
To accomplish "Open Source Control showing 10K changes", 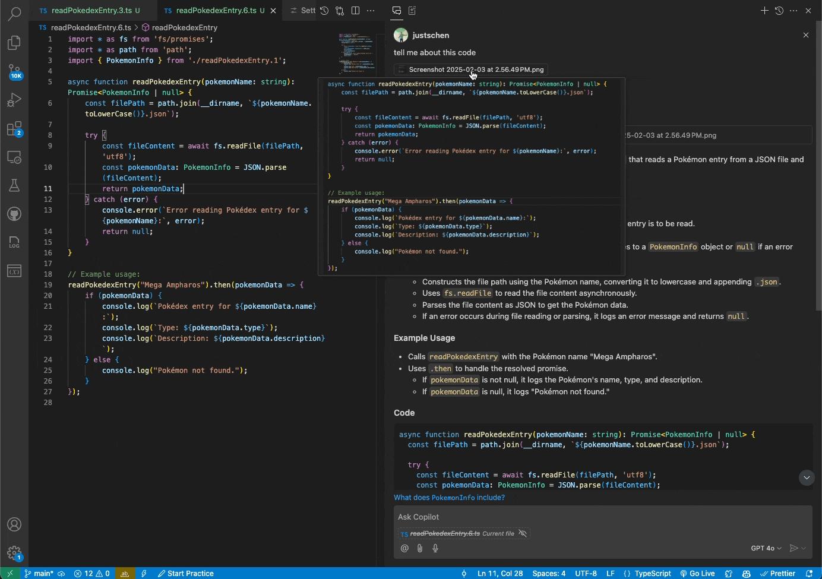I will [14, 71].
